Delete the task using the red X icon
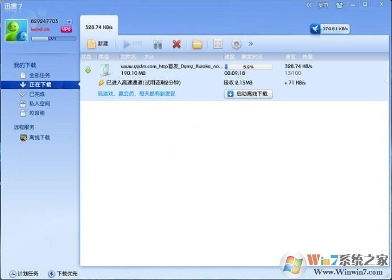The image size is (392, 280). coord(176,44)
